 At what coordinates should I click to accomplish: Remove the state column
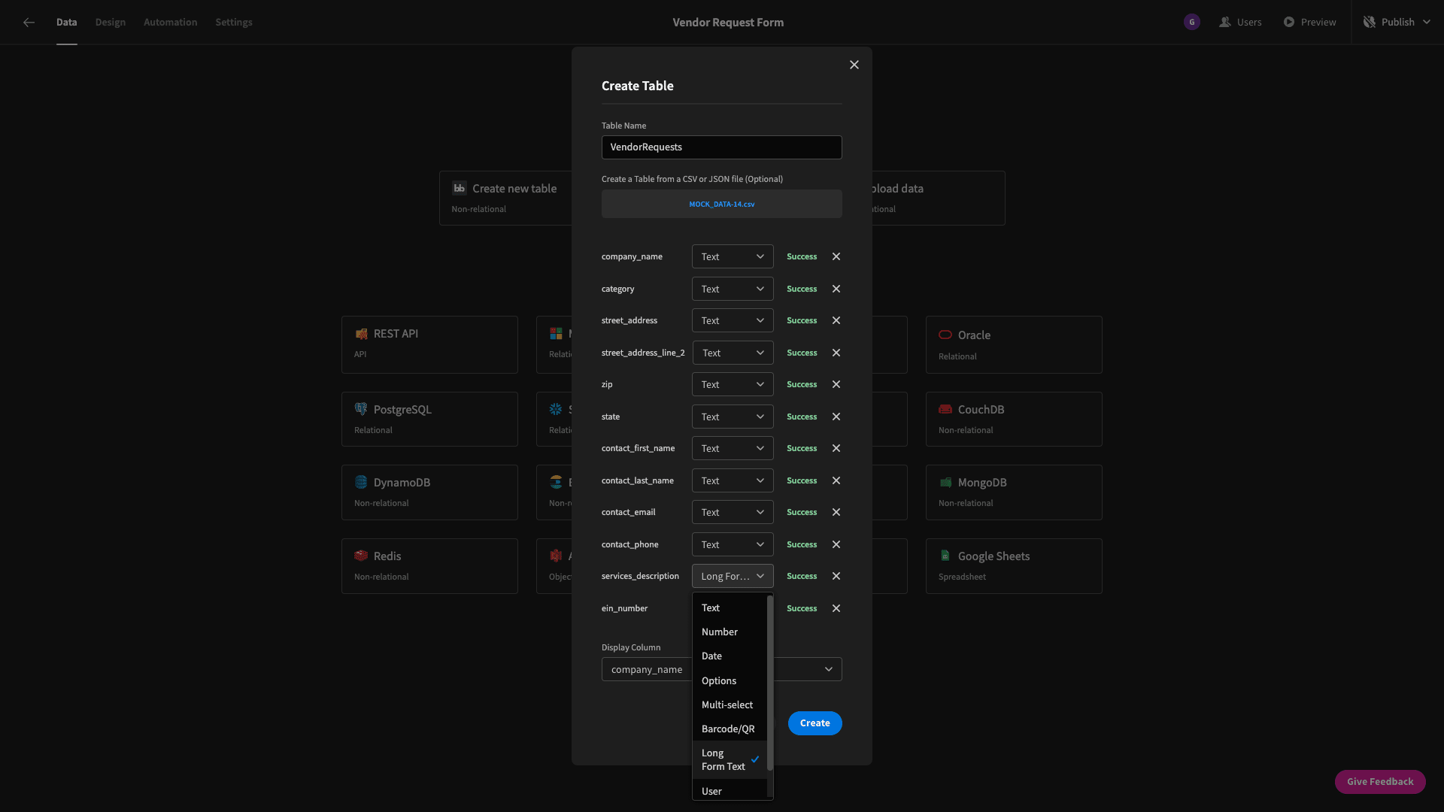pos(836,417)
